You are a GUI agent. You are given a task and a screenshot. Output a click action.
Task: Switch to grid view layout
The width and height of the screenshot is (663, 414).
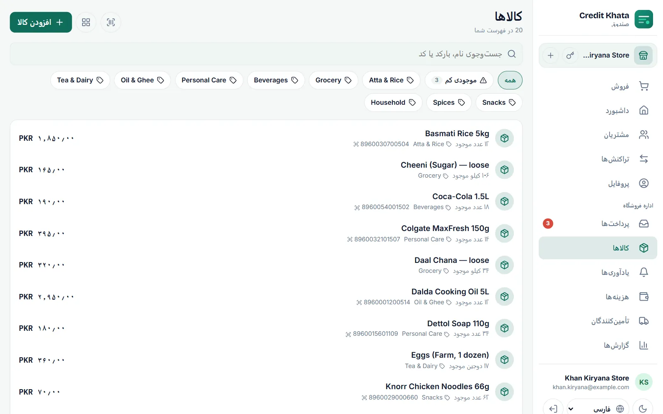click(86, 22)
